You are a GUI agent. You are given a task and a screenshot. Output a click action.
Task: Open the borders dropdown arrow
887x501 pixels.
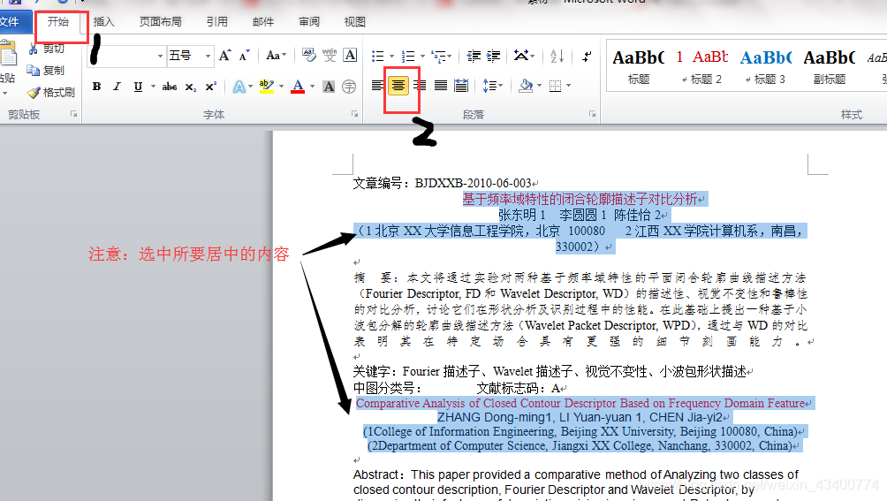click(569, 86)
